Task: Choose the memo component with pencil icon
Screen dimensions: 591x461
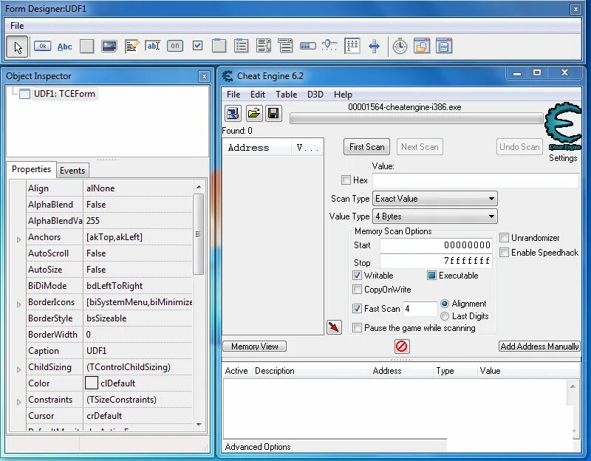Action: point(132,47)
